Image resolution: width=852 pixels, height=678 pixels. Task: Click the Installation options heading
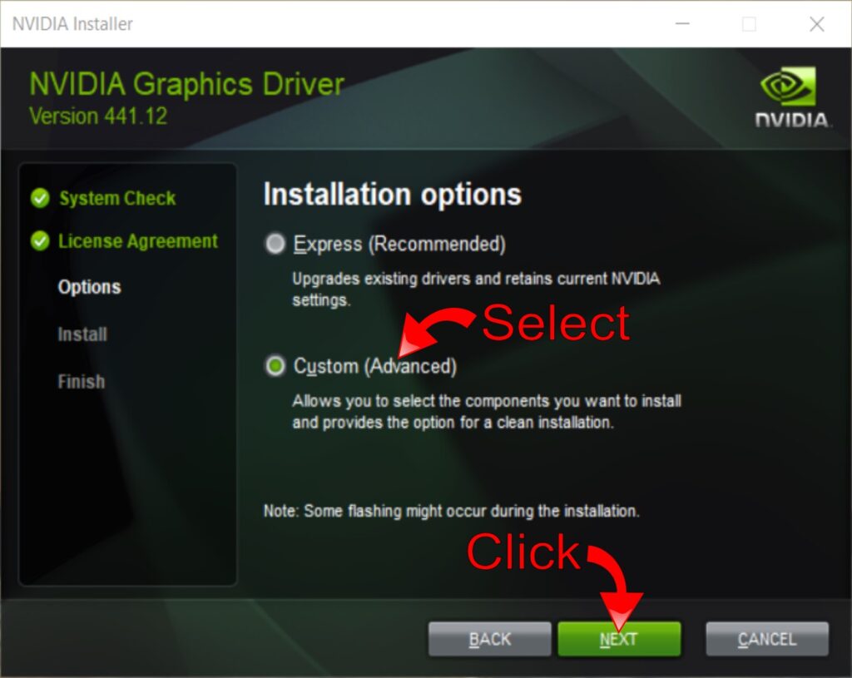[392, 195]
